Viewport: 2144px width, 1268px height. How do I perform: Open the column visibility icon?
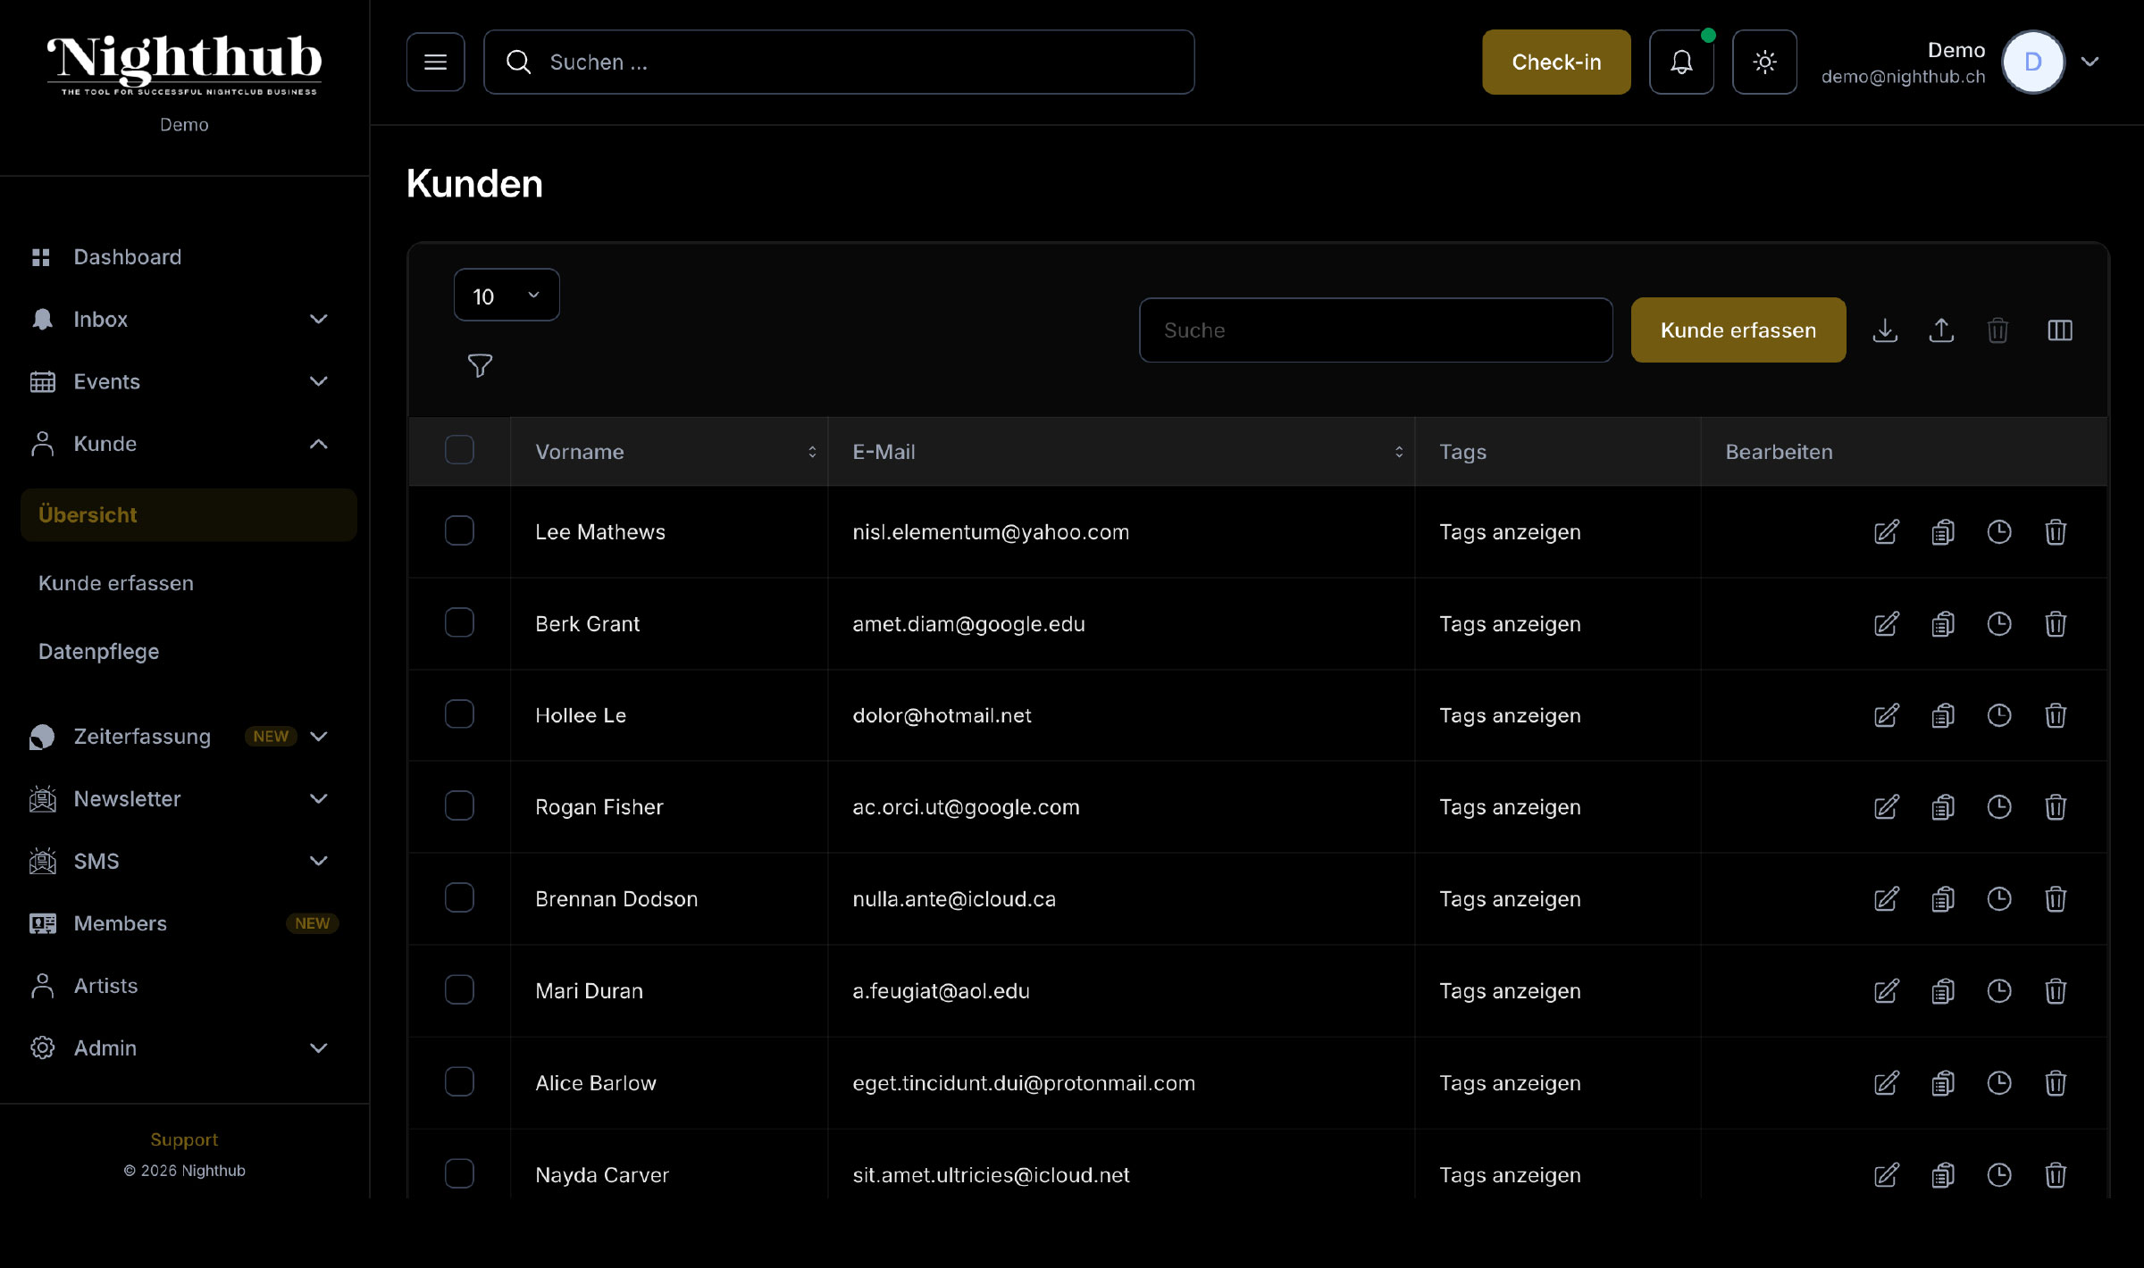click(2059, 330)
